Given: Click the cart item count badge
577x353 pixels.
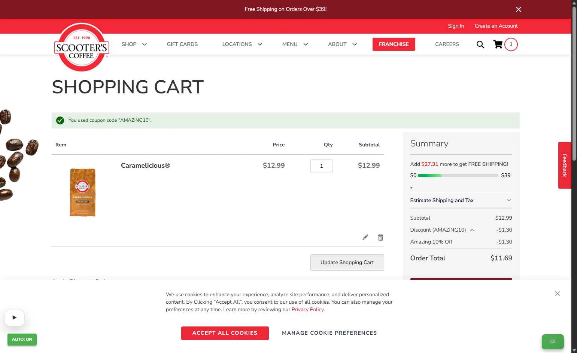Looking at the screenshot, I should pos(511,44).
